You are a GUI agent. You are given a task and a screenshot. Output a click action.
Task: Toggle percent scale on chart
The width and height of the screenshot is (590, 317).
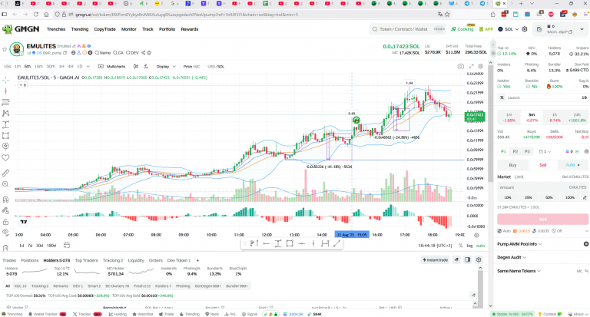tap(461, 246)
